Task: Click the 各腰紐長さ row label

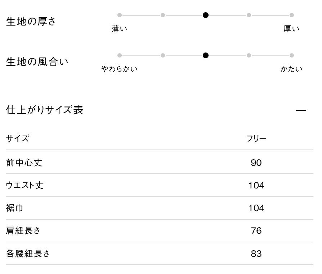Action: pyautogui.click(x=28, y=254)
